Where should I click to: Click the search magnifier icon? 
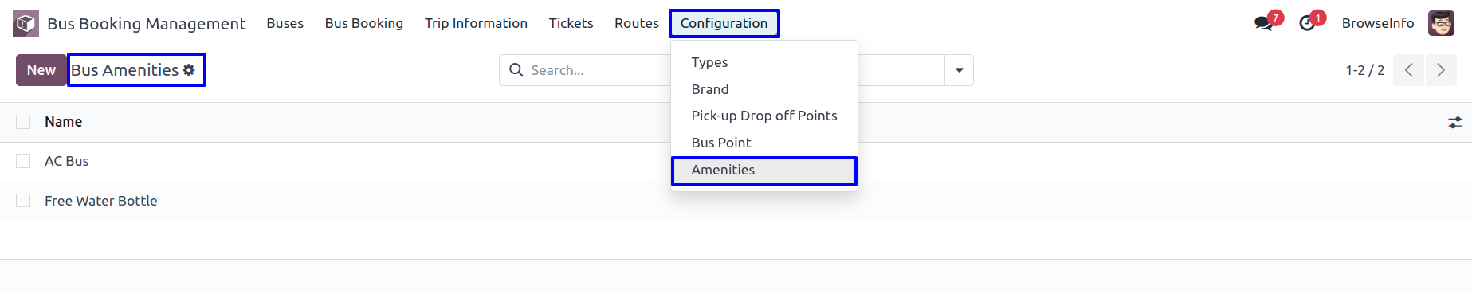516,70
